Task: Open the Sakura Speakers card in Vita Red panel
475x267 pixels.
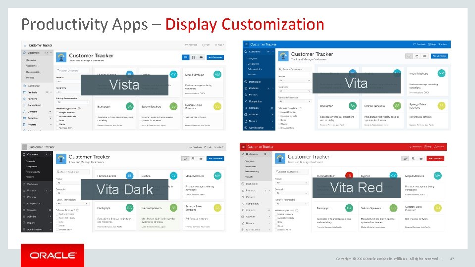Action: [x=379, y=217]
